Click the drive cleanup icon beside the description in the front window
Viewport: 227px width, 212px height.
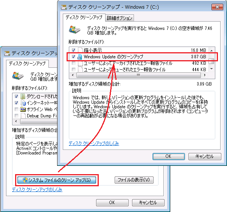pos(75,30)
